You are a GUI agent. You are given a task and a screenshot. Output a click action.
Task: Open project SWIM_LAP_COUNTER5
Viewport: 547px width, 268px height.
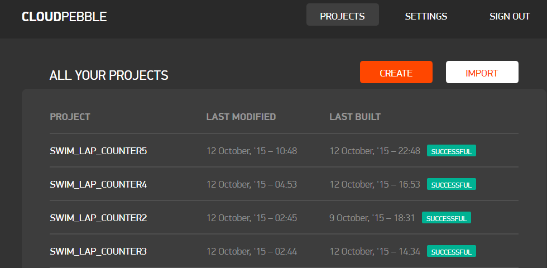click(x=98, y=151)
